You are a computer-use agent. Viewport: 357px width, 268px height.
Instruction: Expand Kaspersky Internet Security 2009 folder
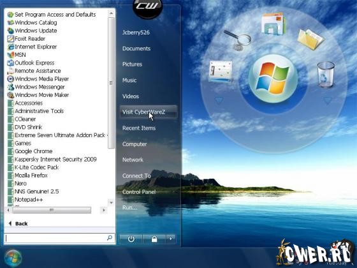pyautogui.click(x=52, y=160)
